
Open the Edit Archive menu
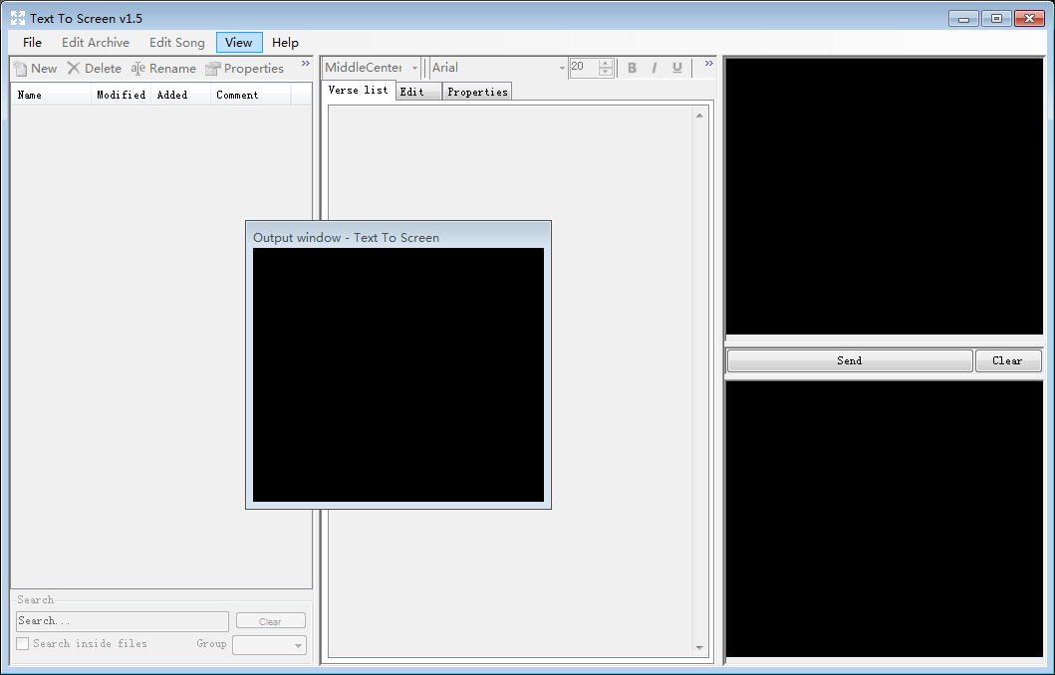(96, 43)
